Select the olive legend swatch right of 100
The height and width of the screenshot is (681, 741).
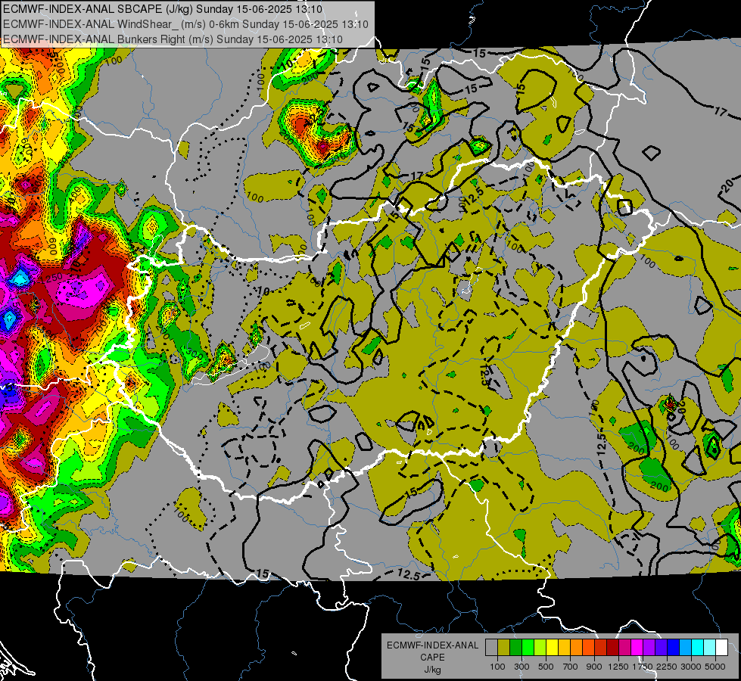click(504, 648)
